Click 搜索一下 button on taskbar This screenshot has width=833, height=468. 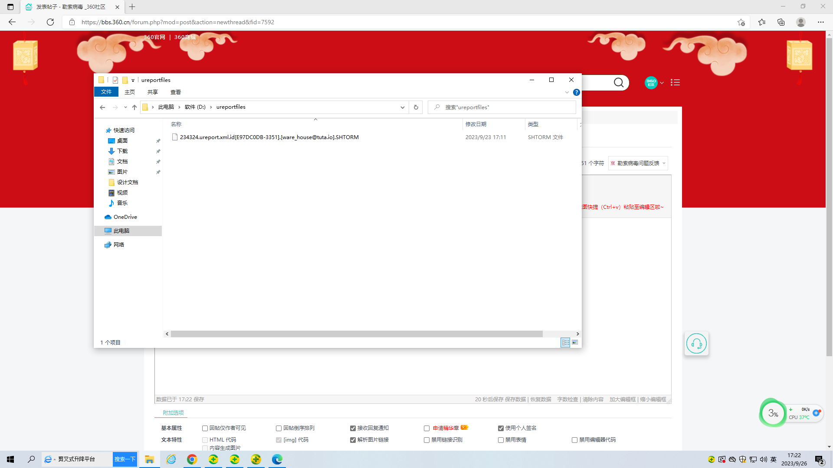(x=125, y=459)
